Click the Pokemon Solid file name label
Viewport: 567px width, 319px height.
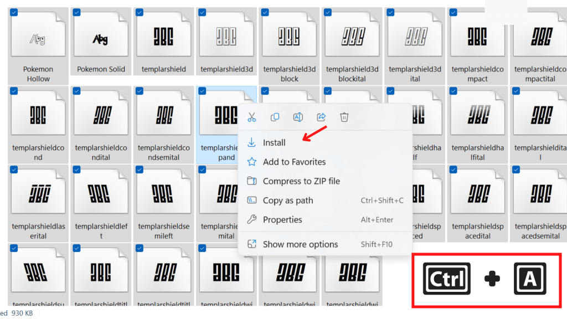[x=101, y=69]
